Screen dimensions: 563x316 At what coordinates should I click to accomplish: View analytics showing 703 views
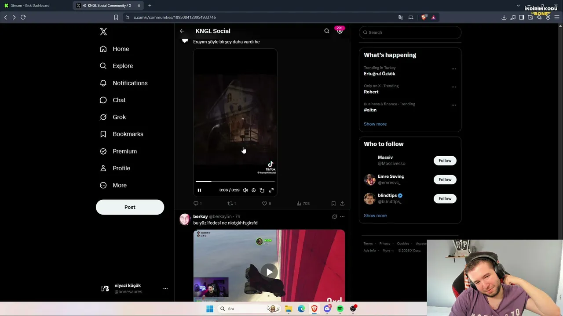[x=303, y=204]
